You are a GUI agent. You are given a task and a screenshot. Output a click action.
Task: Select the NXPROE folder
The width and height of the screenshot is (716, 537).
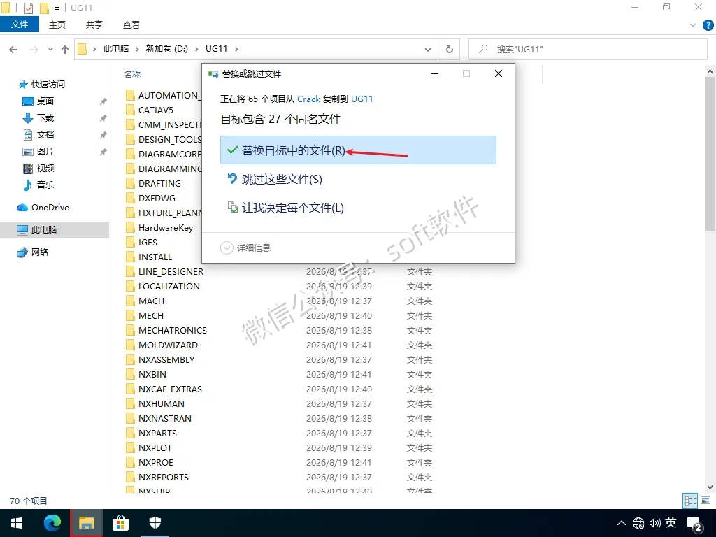(x=156, y=463)
